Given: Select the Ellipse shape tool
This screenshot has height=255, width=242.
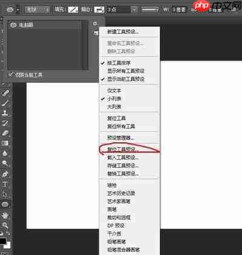Looking at the screenshot, I should click(5, 204).
